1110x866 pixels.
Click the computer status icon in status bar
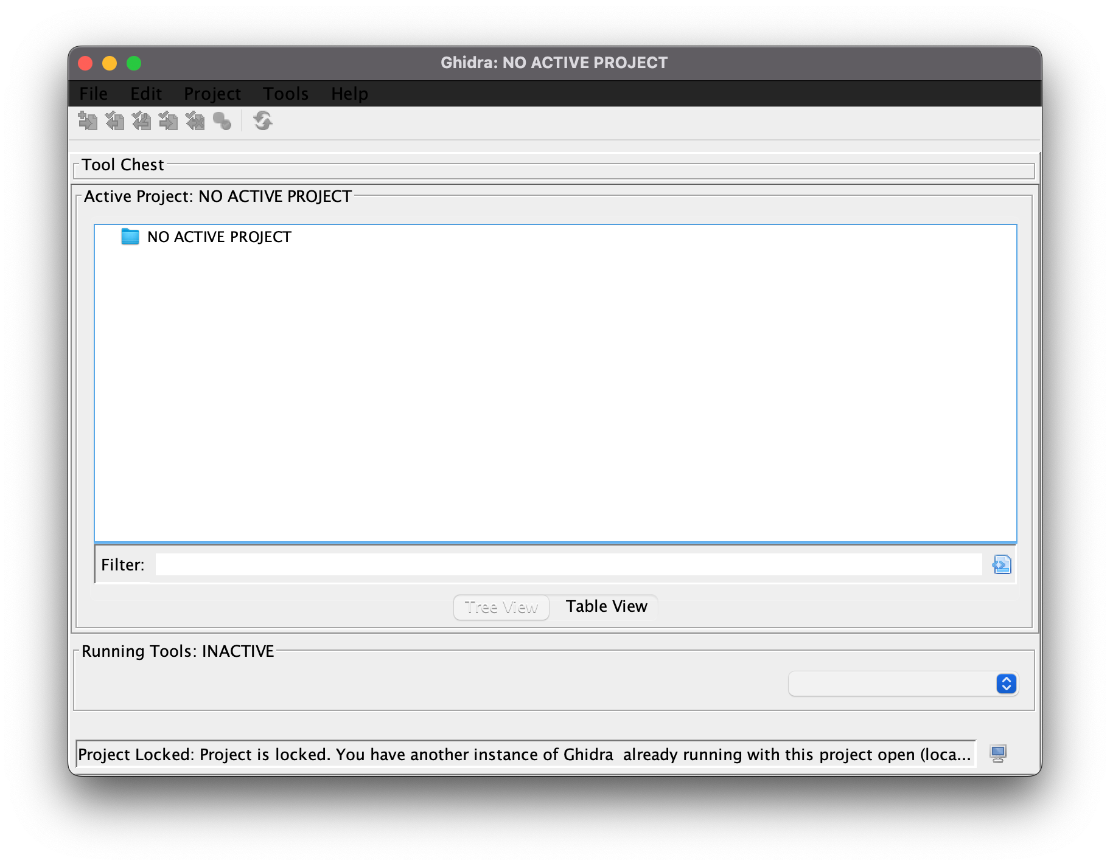coord(998,754)
